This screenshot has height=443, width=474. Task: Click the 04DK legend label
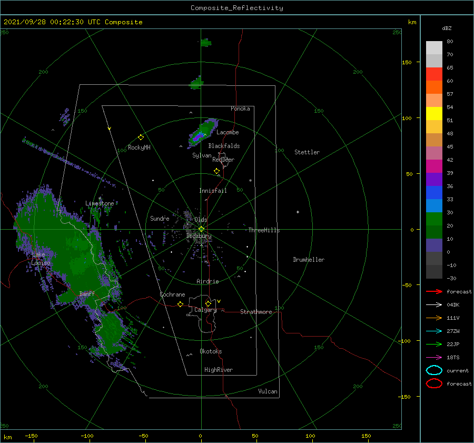tap(453, 305)
